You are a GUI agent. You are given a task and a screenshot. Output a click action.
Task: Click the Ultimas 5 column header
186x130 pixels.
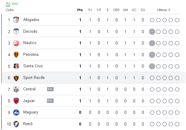pyautogui.click(x=164, y=10)
